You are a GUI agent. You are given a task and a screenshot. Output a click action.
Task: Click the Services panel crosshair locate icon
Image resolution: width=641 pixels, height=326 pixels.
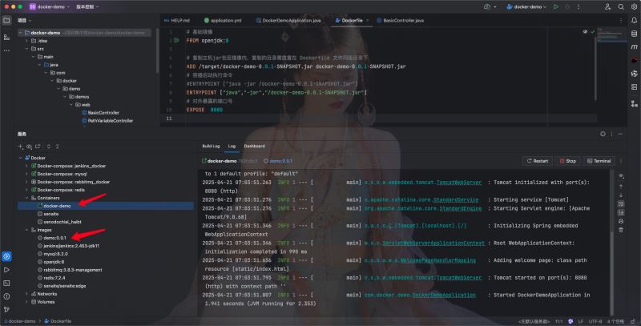tap(603, 134)
